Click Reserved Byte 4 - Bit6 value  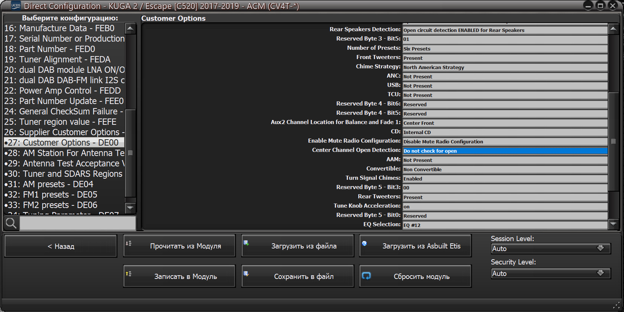(x=505, y=104)
